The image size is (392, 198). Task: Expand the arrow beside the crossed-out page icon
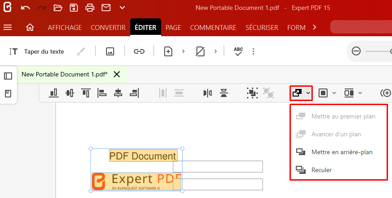coord(216,51)
